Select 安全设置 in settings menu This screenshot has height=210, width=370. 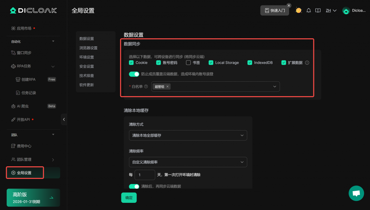click(87, 67)
